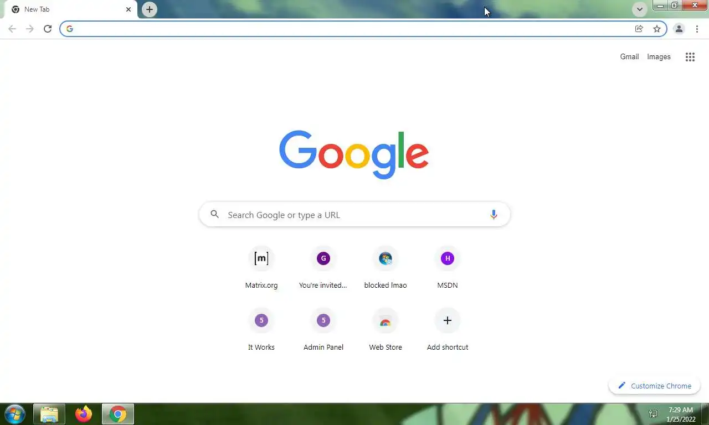The width and height of the screenshot is (709, 425).
Task: Open the Admin Panel shortcut
Action: click(323, 331)
